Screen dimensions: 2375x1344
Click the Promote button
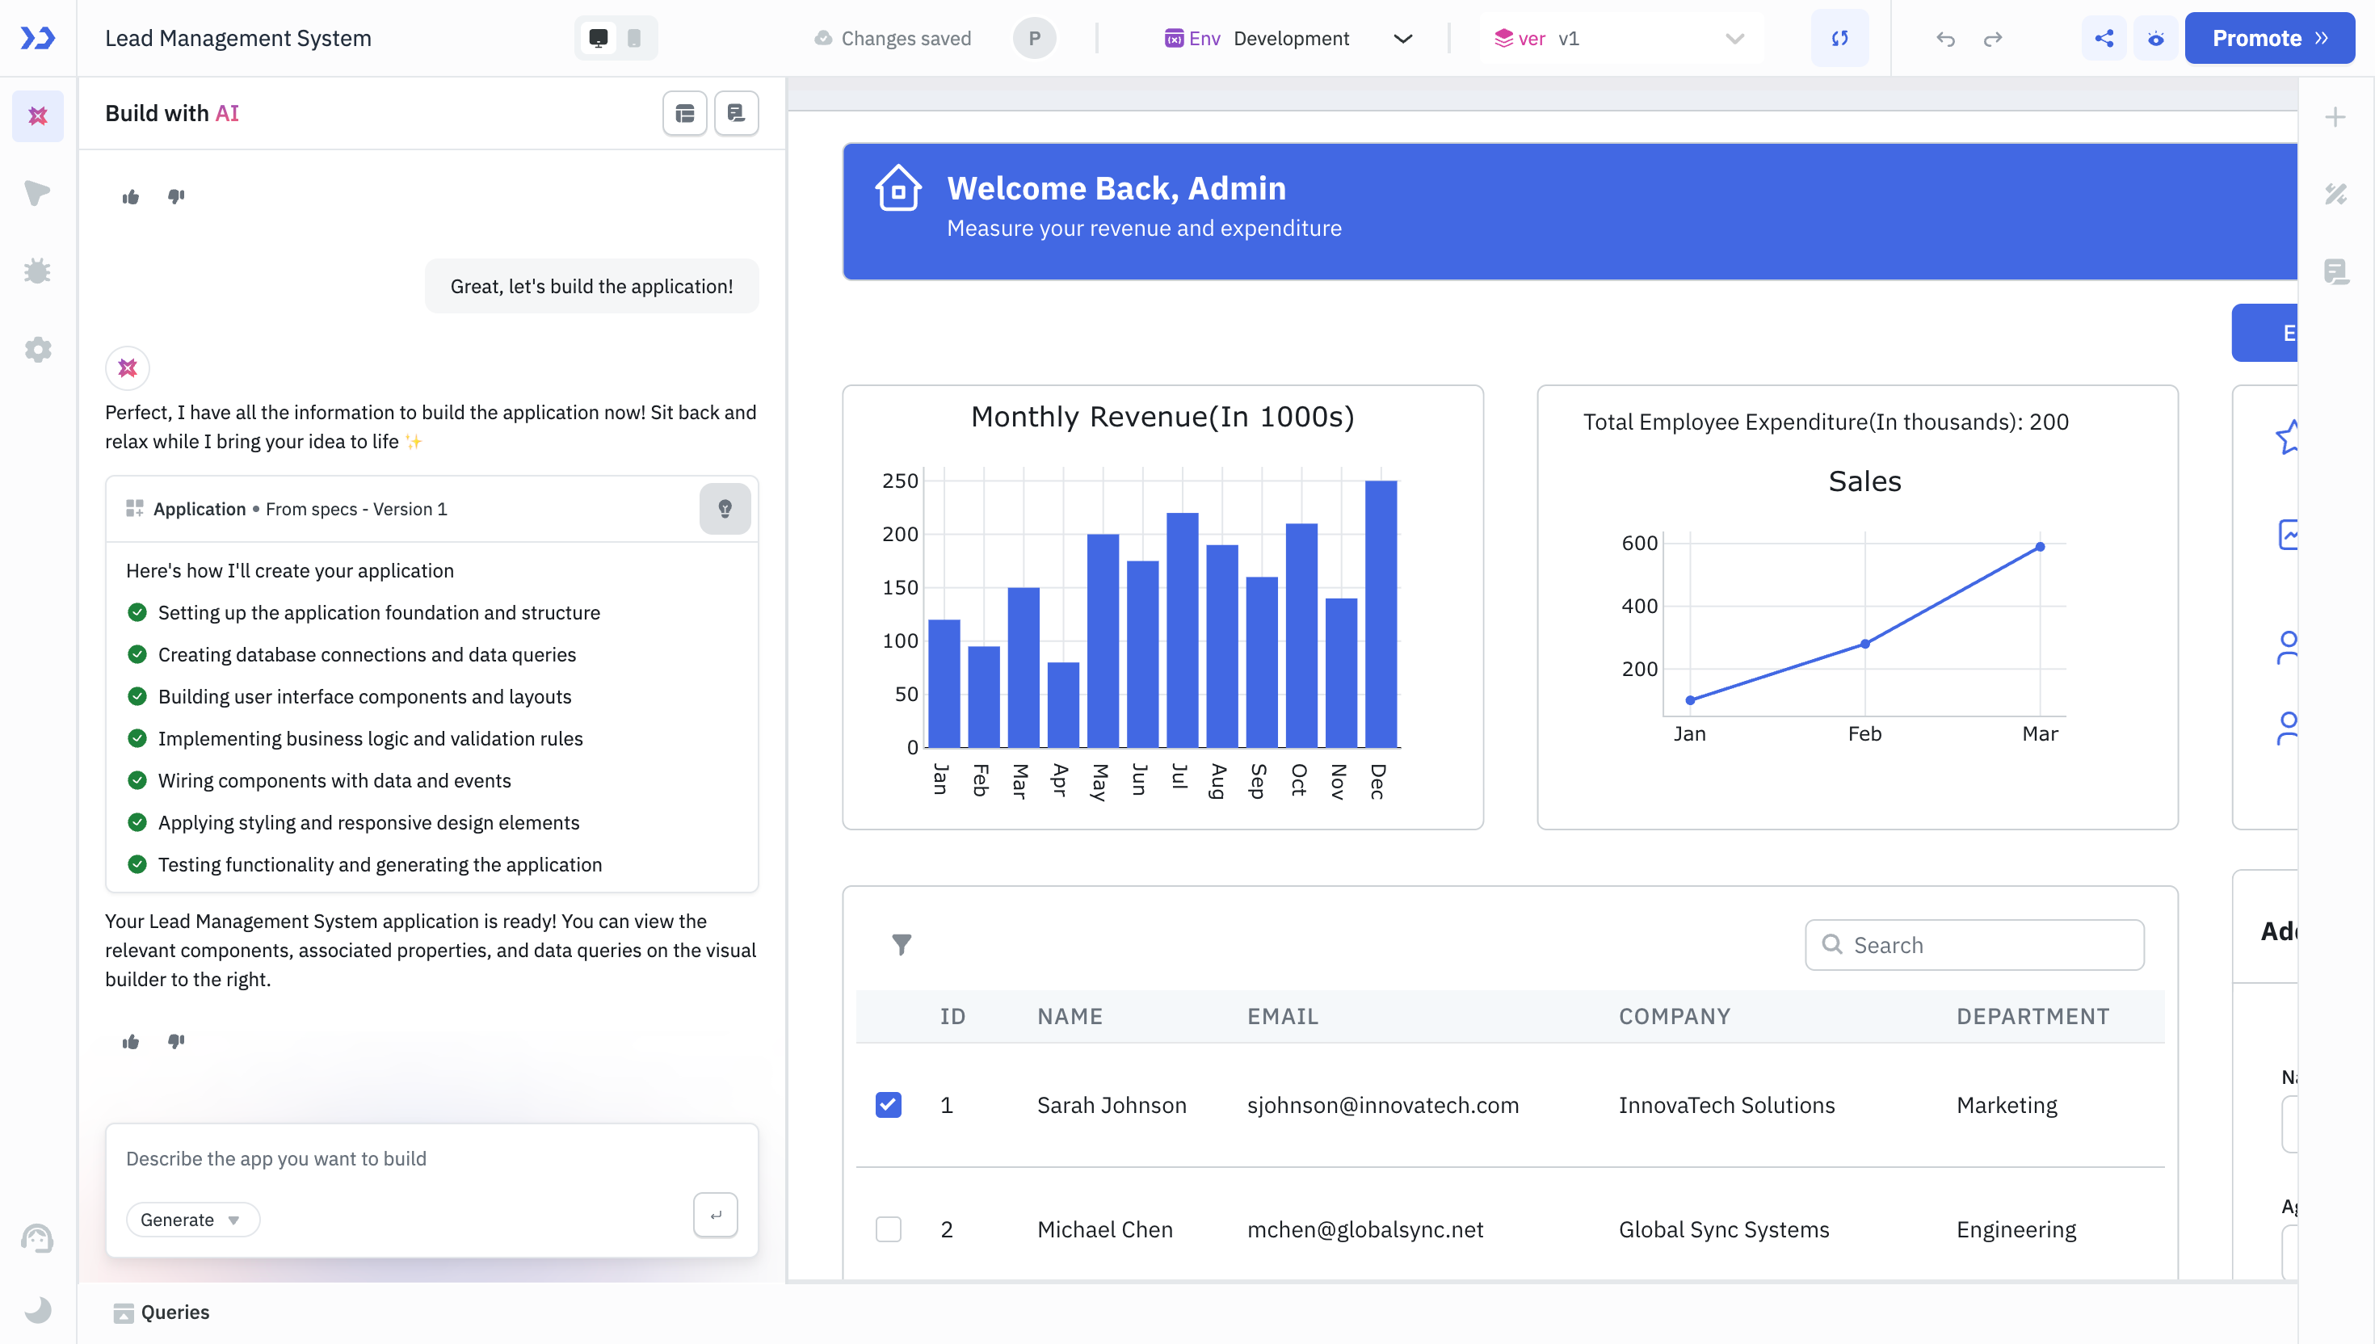coord(2269,38)
